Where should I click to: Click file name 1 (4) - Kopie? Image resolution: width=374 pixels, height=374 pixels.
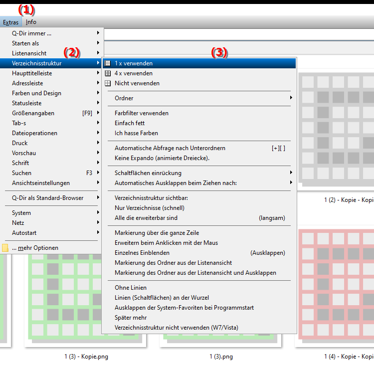point(349,357)
